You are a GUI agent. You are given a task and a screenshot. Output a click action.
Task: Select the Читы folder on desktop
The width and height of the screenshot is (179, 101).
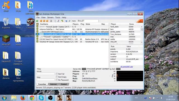(18, 23)
